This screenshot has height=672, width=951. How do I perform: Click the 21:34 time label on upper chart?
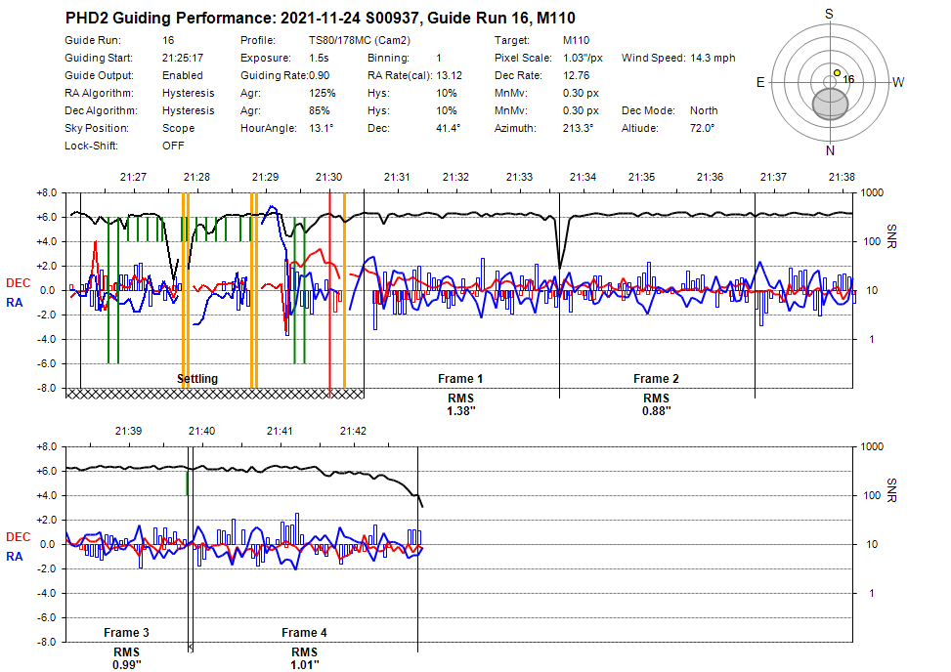(x=583, y=178)
